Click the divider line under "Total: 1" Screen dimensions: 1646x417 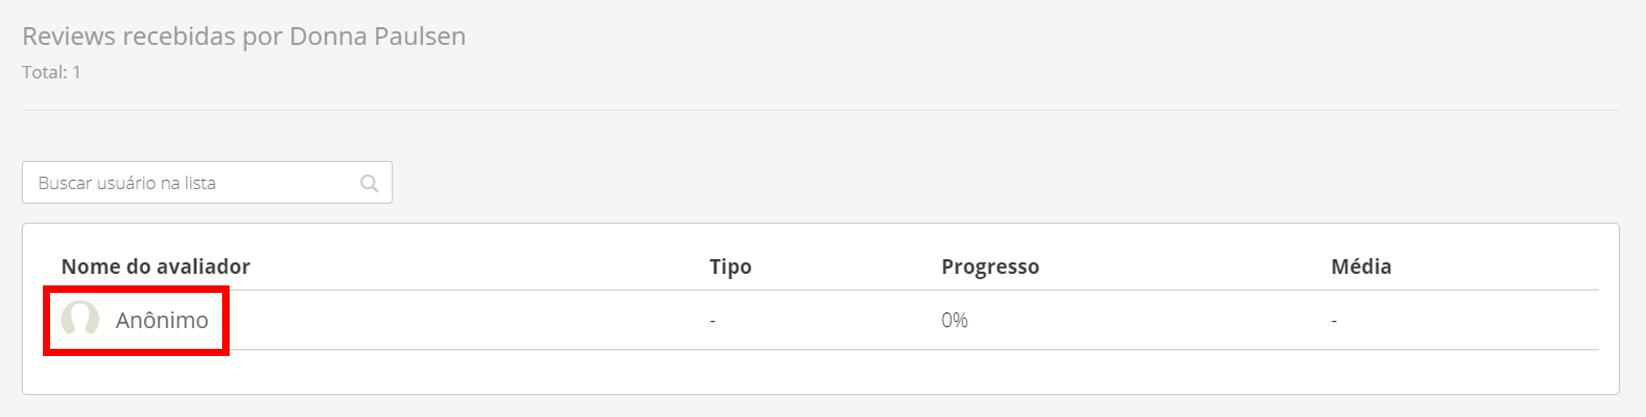click(821, 110)
